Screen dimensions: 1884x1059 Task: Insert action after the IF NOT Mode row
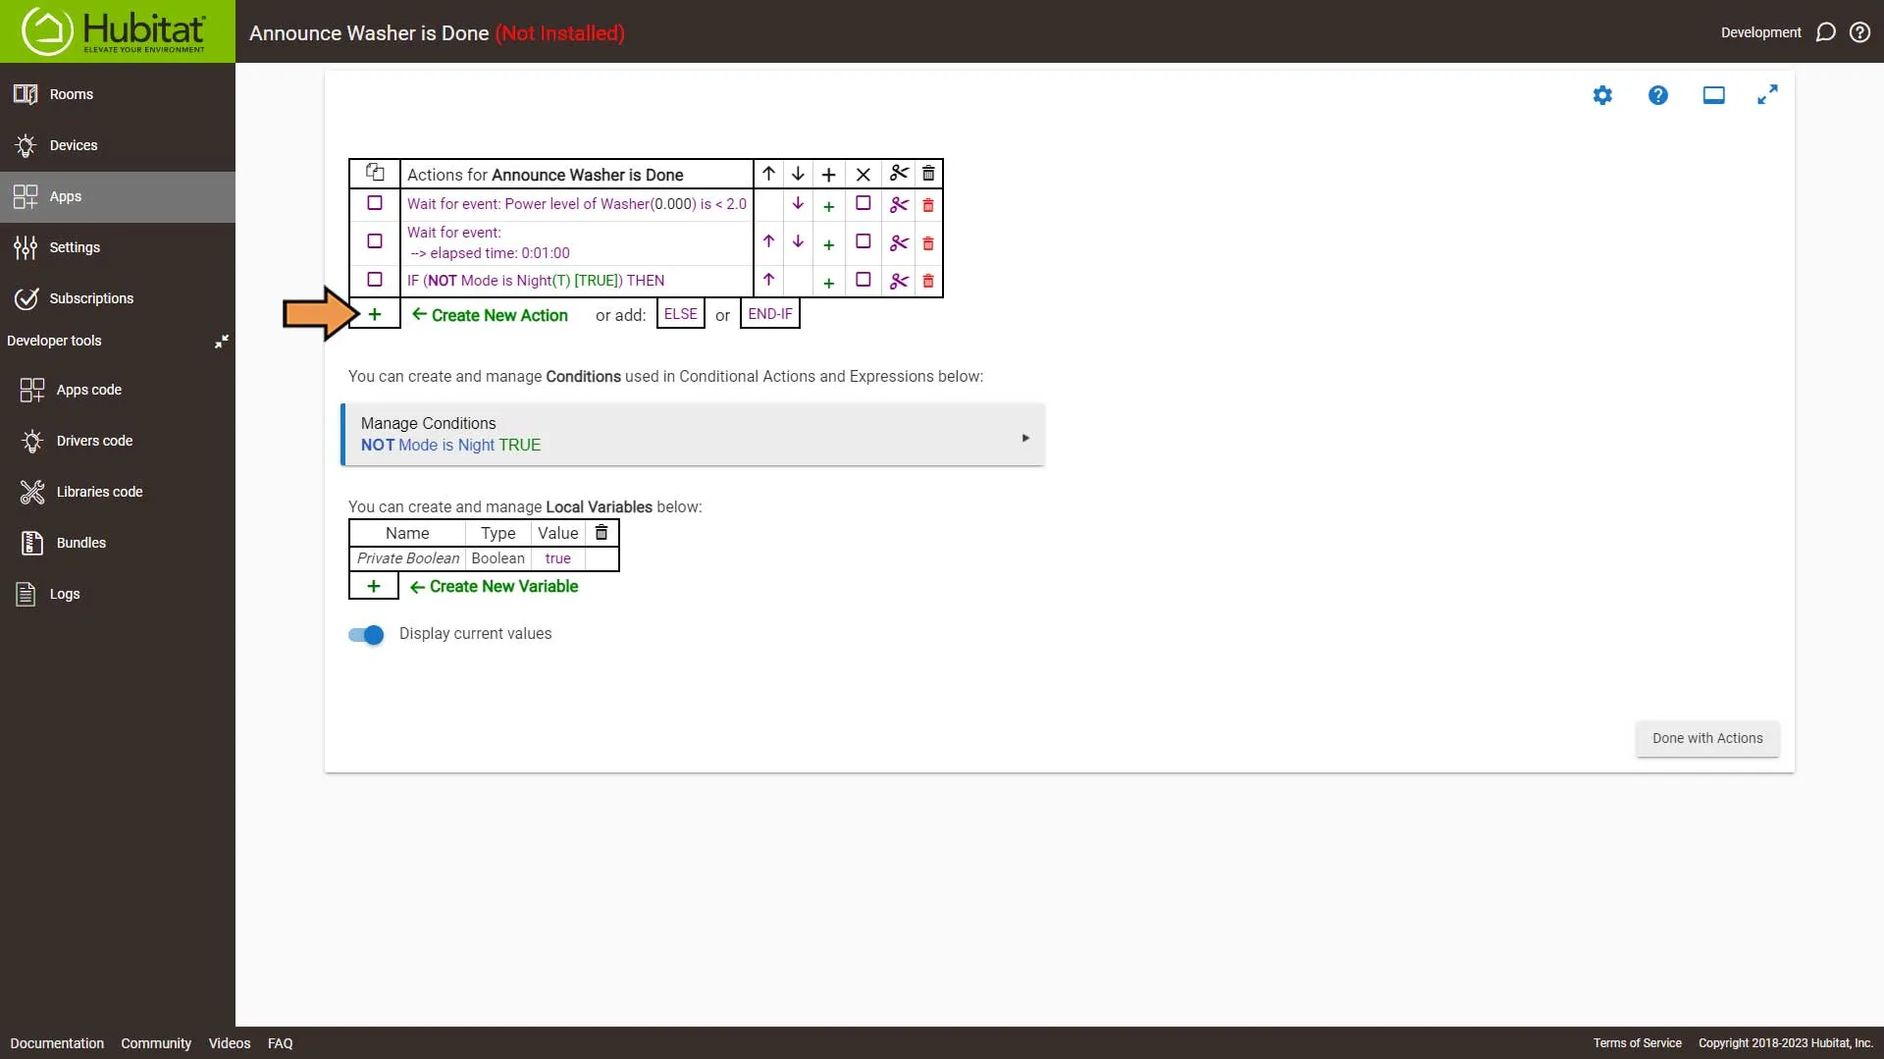829,283
